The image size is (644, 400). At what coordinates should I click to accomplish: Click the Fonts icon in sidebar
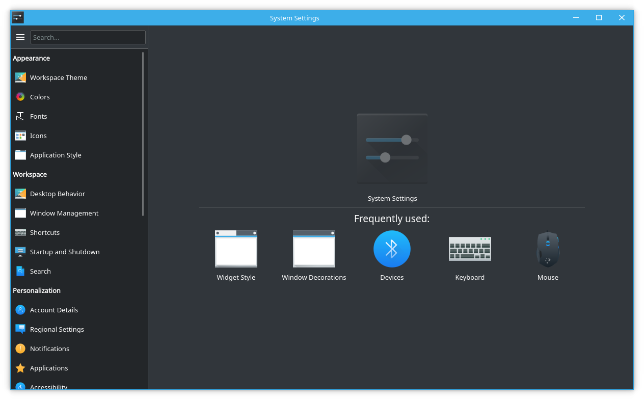coord(20,116)
